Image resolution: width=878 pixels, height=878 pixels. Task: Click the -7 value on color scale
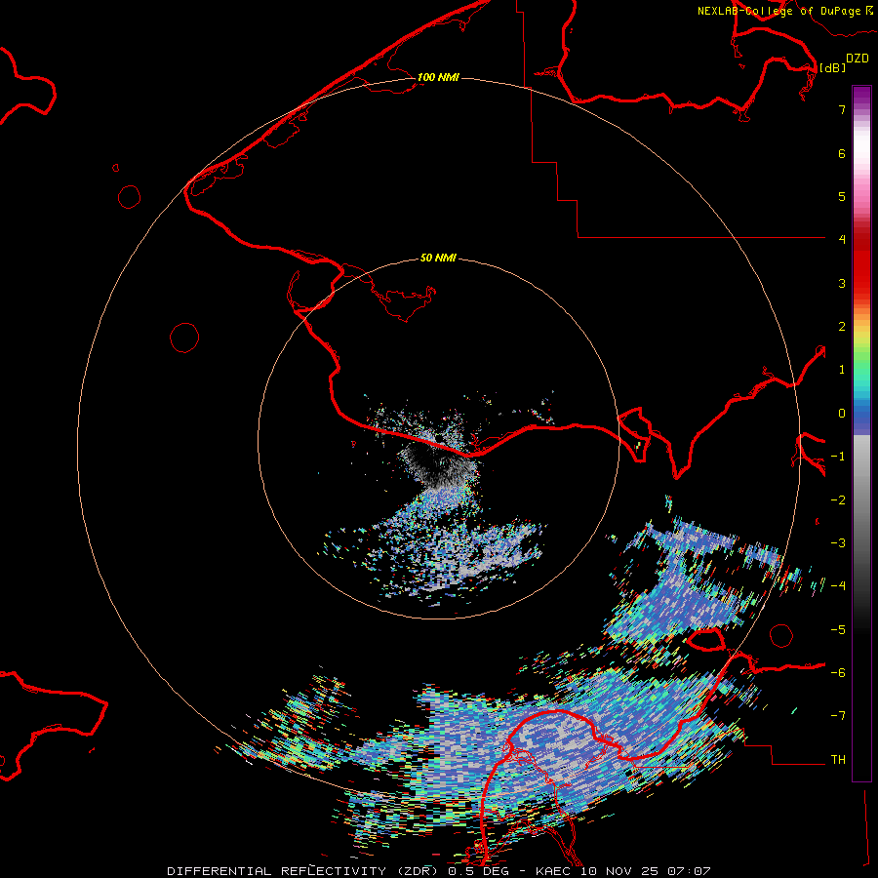pyautogui.click(x=838, y=716)
